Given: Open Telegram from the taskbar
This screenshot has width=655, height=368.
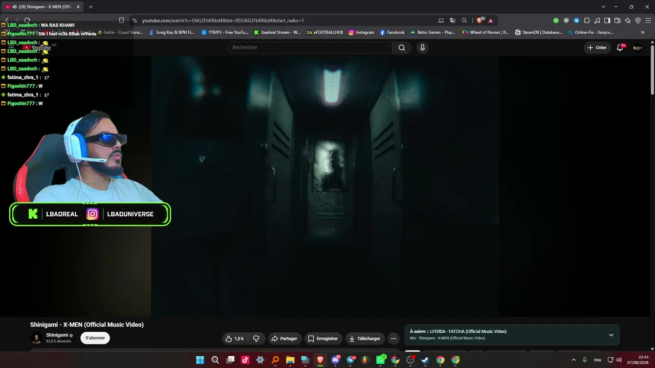Looking at the screenshot, I should click(x=351, y=360).
